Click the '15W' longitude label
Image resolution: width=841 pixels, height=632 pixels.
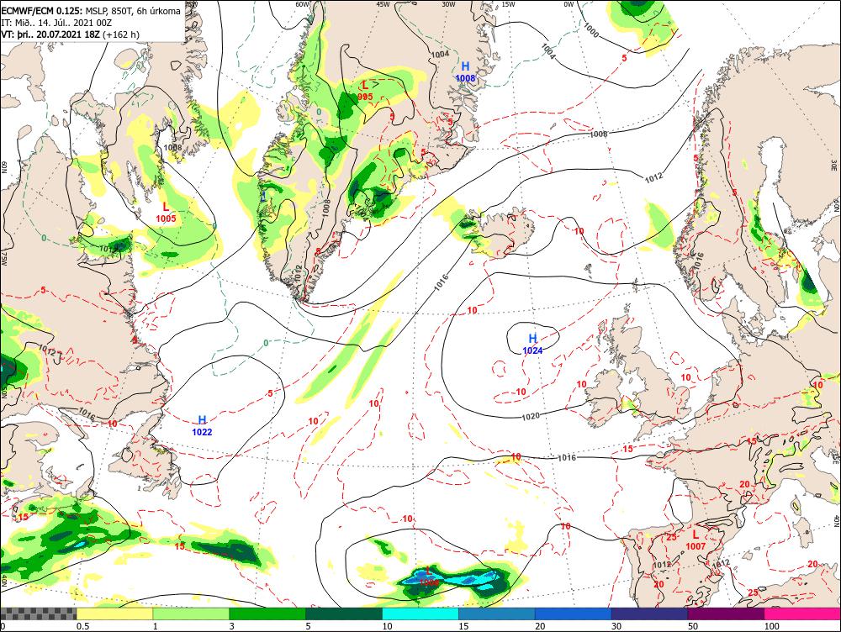508,3
